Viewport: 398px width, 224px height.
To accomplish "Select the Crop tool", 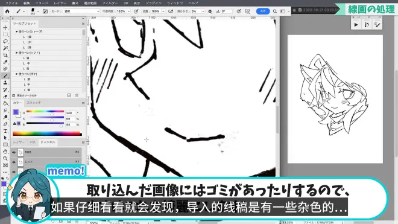I will pyautogui.click(x=5, y=55).
